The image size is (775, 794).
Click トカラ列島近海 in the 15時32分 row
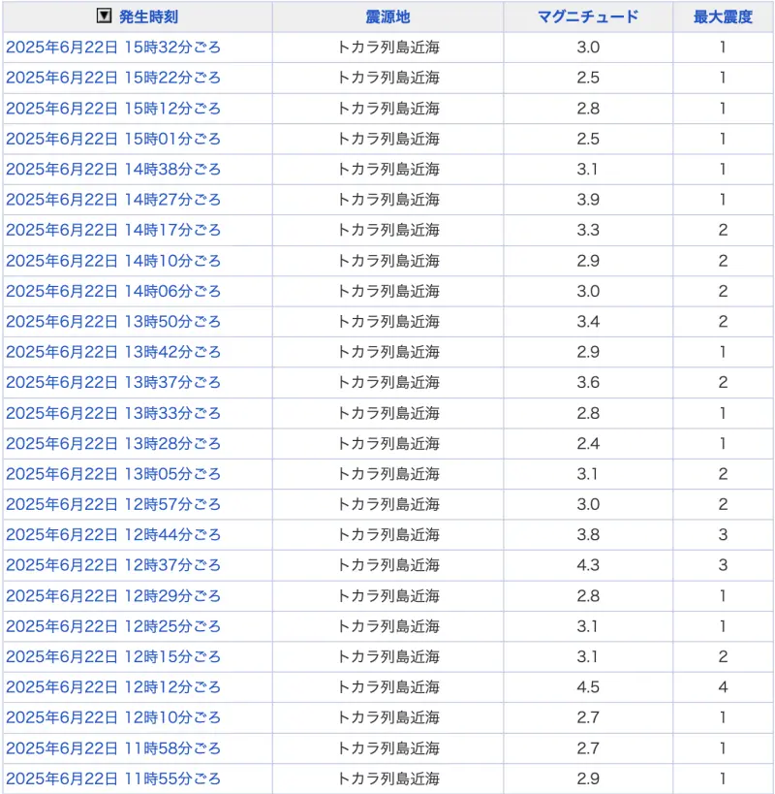click(388, 48)
